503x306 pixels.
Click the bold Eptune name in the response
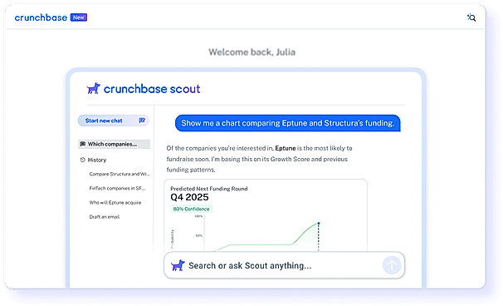(286, 148)
